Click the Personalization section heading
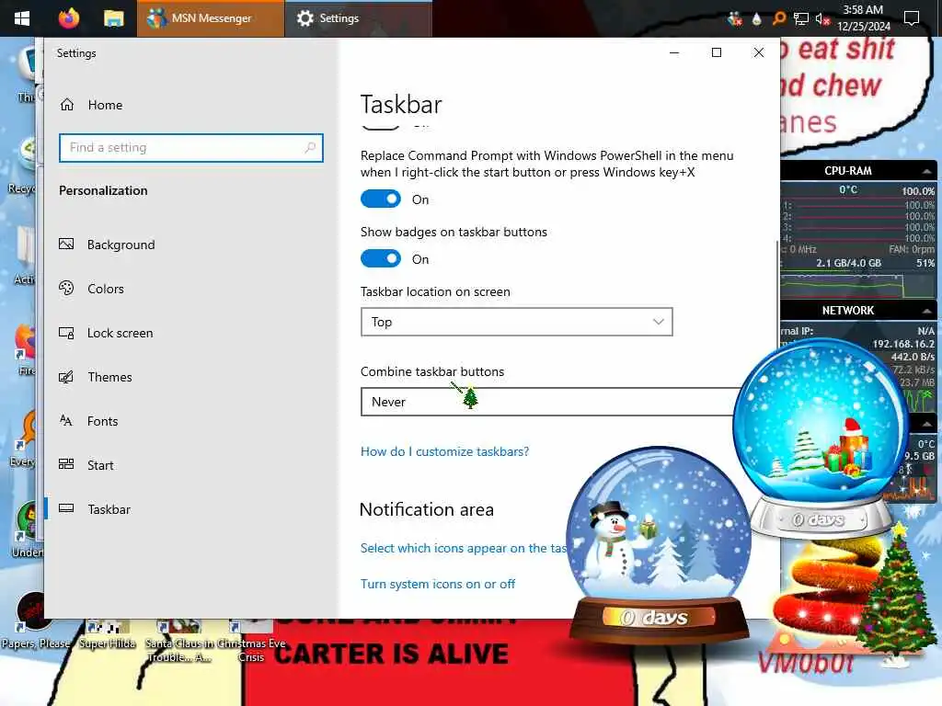The image size is (942, 706). coord(103,191)
